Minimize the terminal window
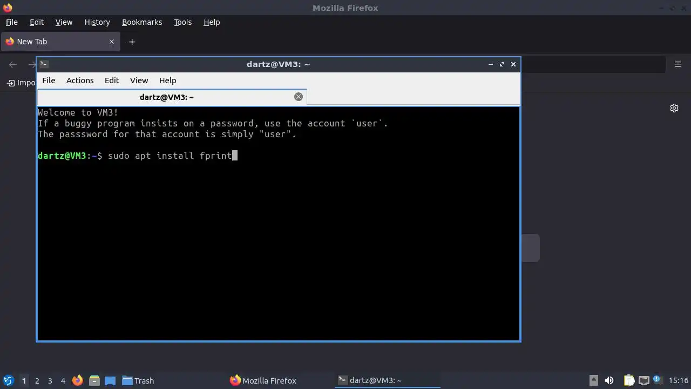 [x=491, y=64]
